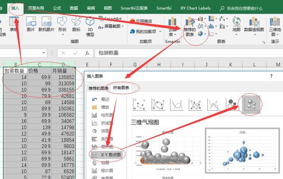
Task: Open the 页面布局 ribbon tab
Action: pyautogui.click(x=36, y=8)
